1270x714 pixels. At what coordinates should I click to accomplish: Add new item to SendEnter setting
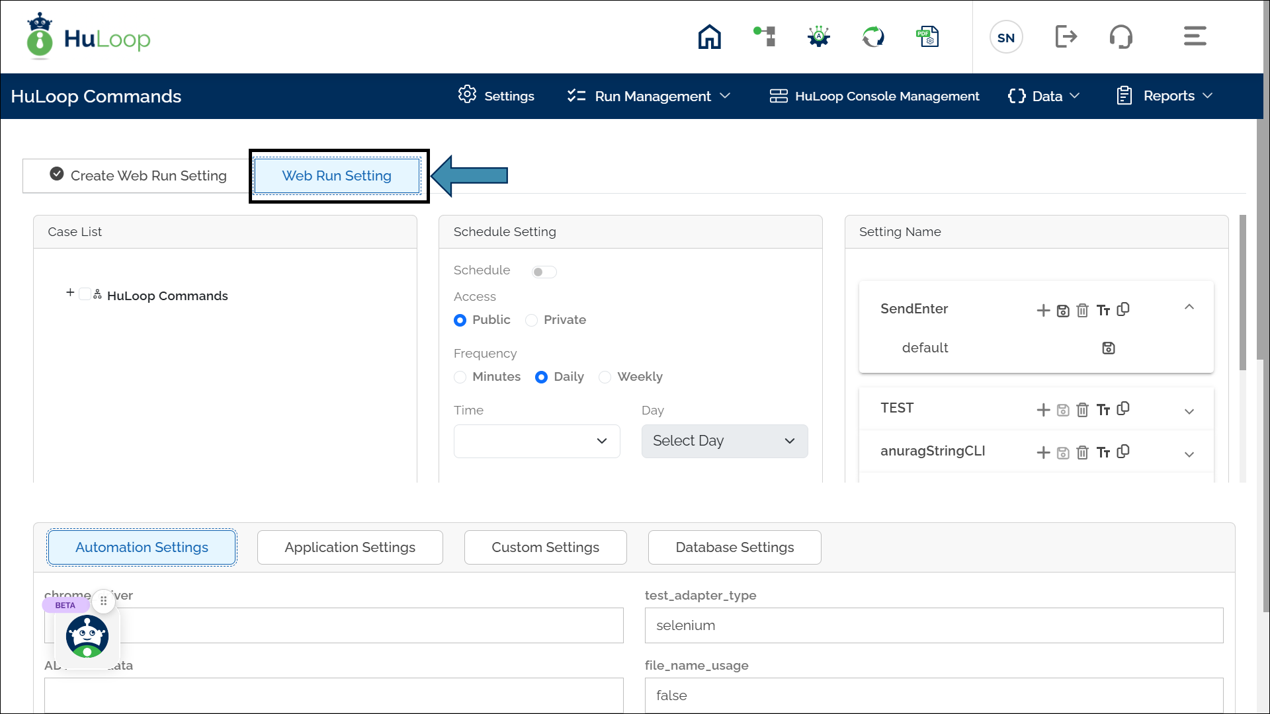[1043, 311]
